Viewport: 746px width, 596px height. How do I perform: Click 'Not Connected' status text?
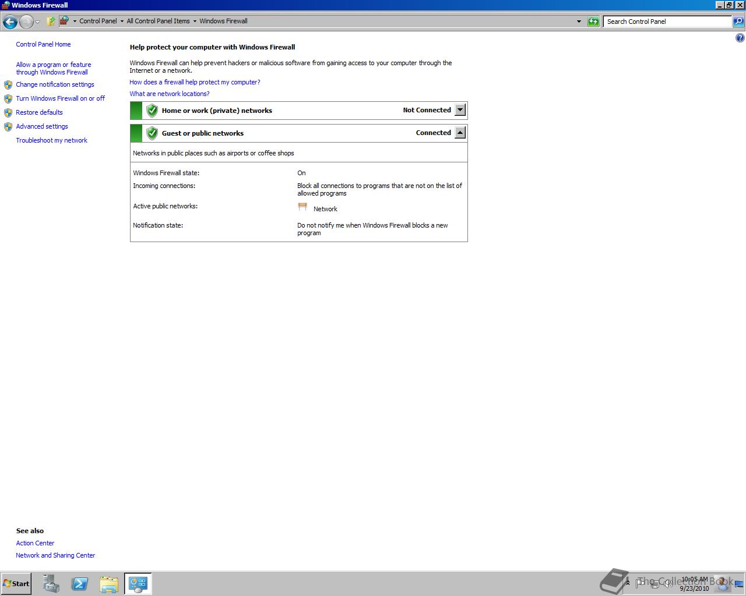427,110
